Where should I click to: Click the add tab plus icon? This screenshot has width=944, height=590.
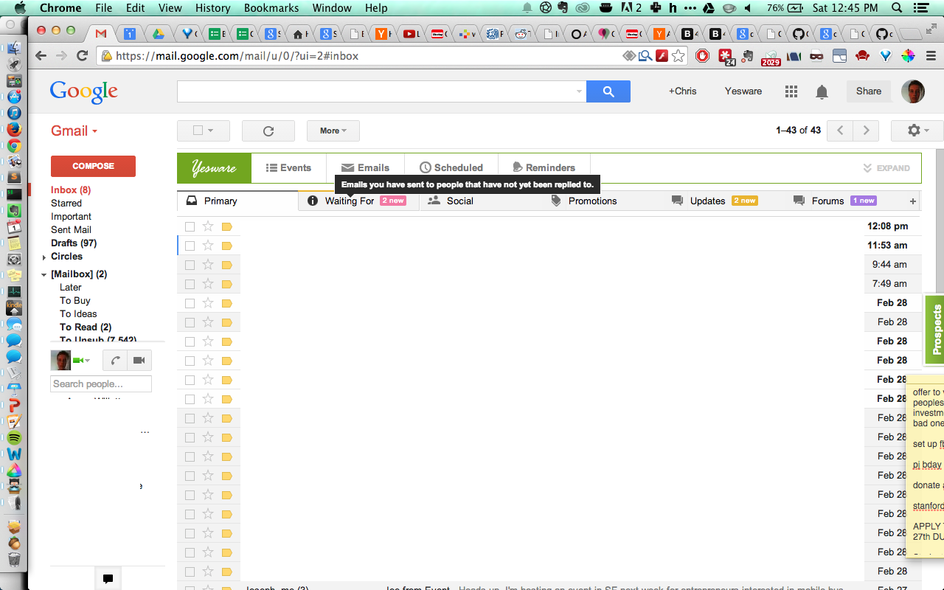[x=912, y=201]
